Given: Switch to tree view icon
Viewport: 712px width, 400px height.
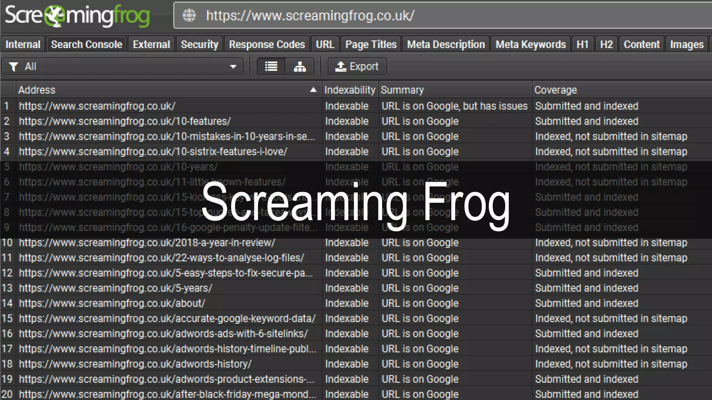Looking at the screenshot, I should 300,66.
